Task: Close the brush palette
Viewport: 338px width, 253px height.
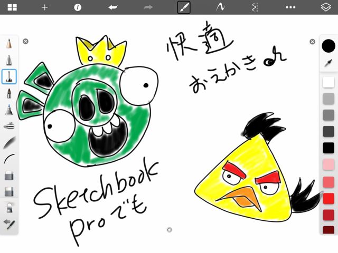Action: 25,41
